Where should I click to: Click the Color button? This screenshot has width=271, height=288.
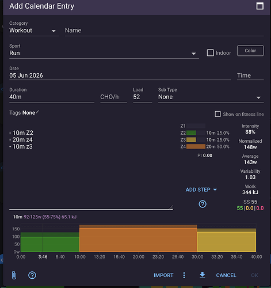click(x=250, y=51)
